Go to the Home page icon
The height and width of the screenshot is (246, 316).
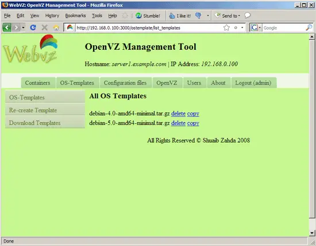point(56,28)
